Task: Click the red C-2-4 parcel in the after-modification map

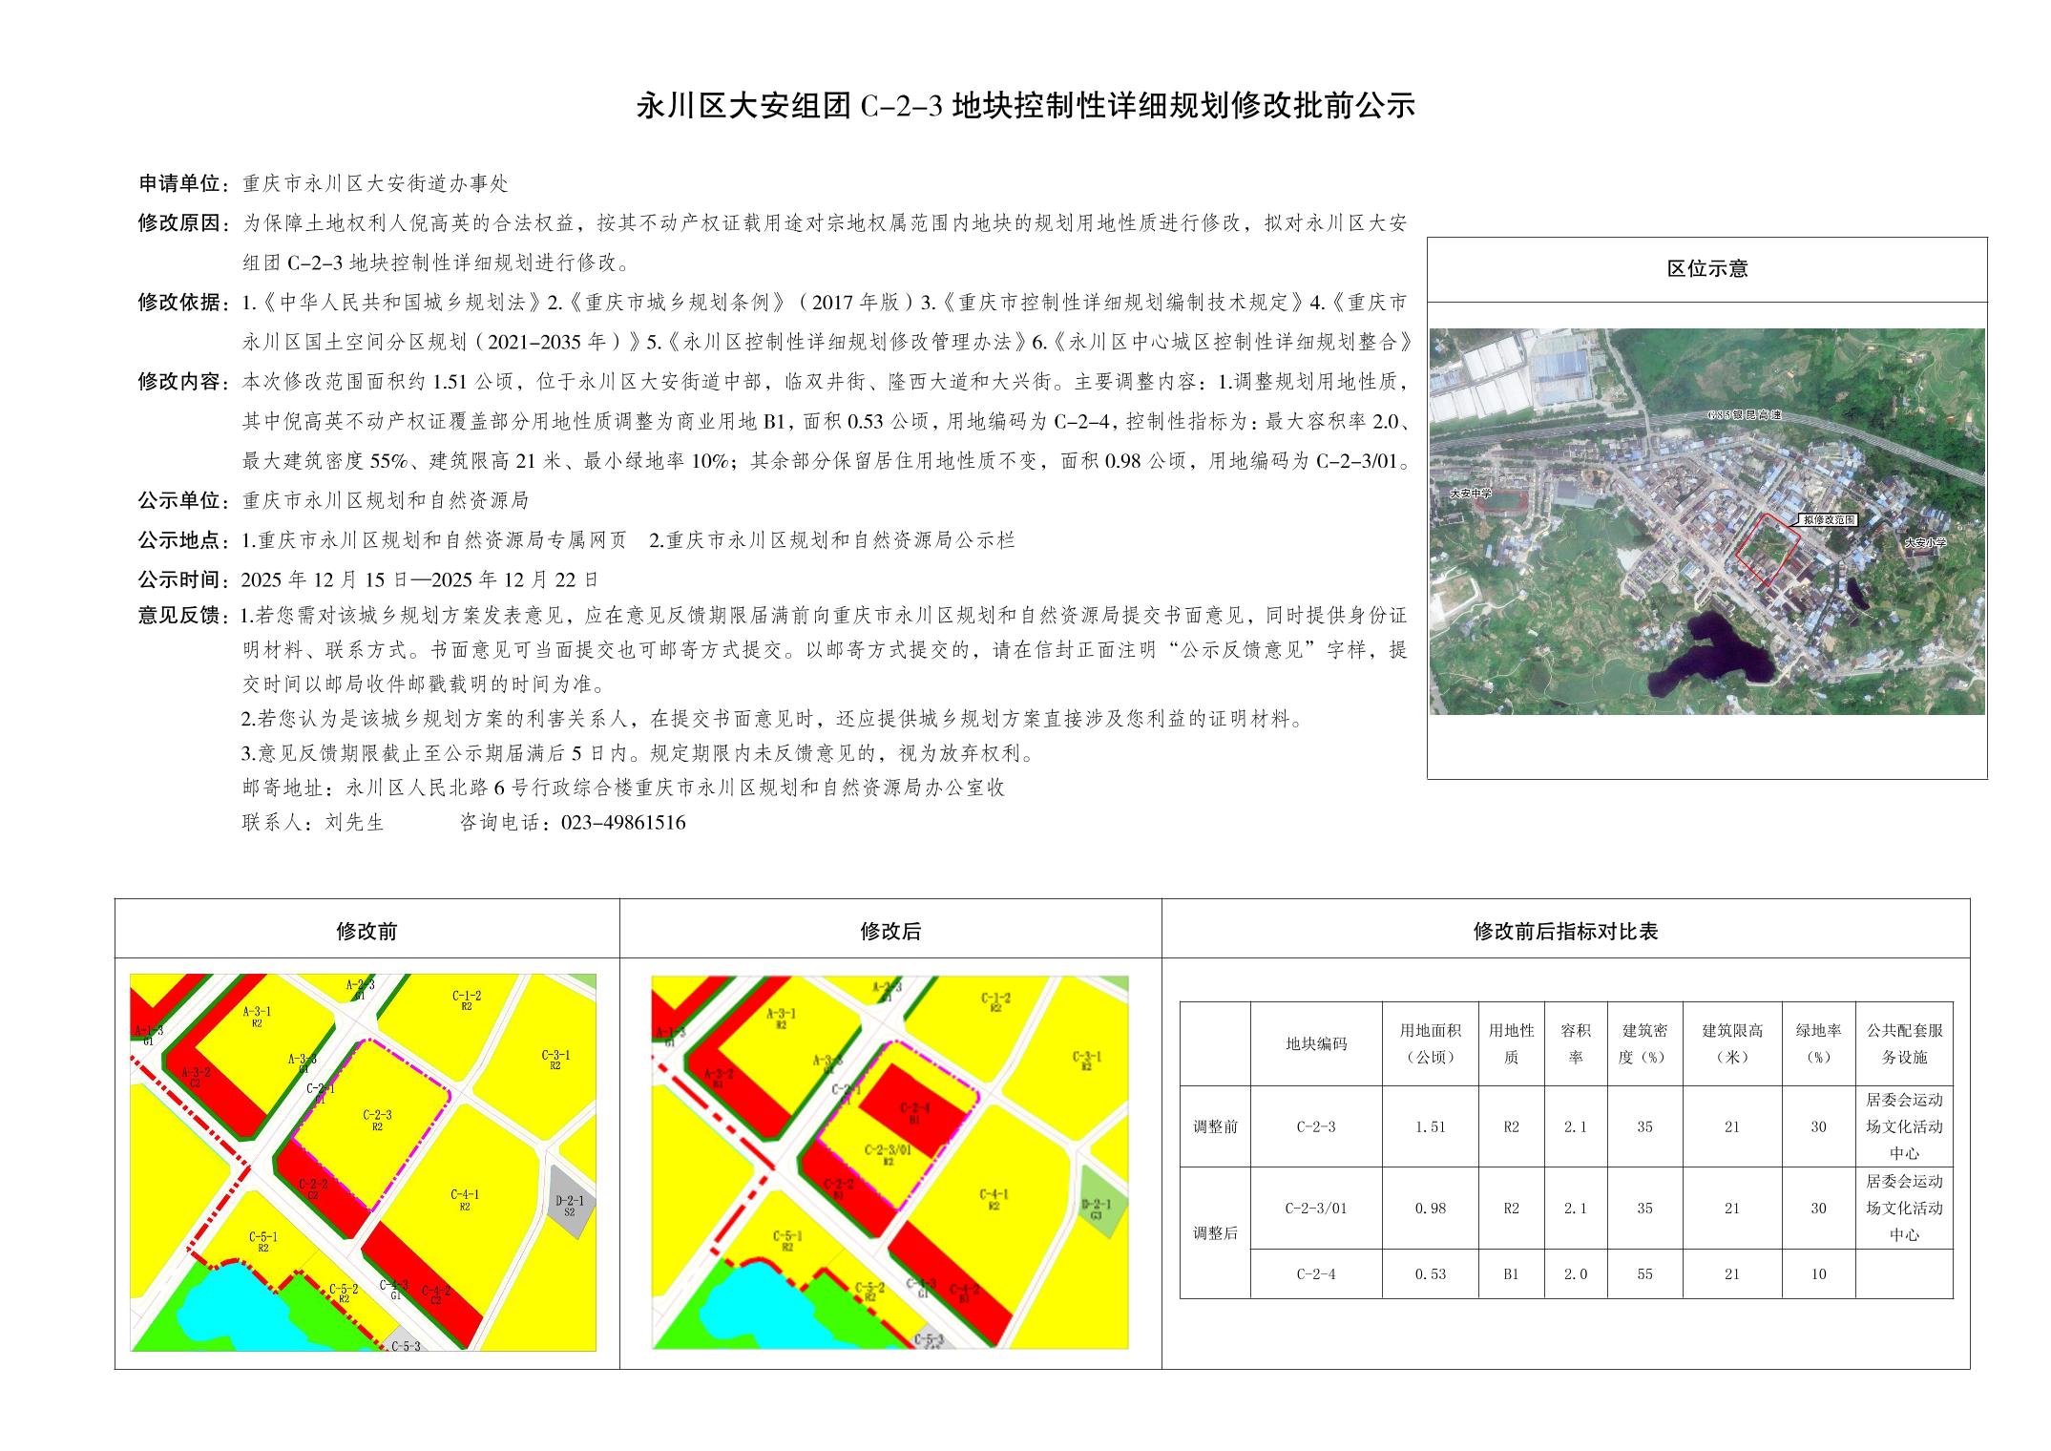Action: pyautogui.click(x=913, y=1111)
